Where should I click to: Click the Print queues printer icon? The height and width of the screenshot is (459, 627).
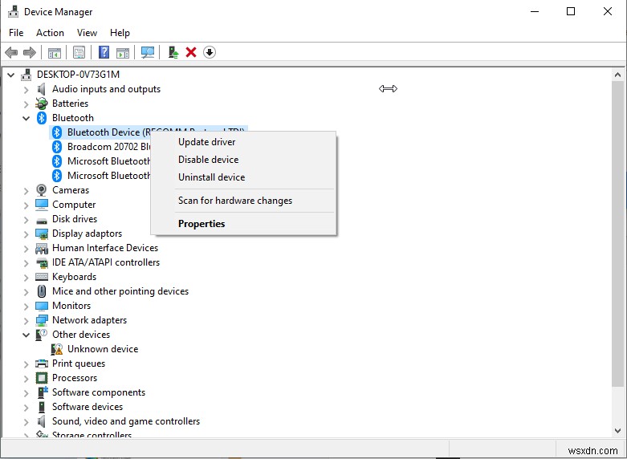point(42,364)
